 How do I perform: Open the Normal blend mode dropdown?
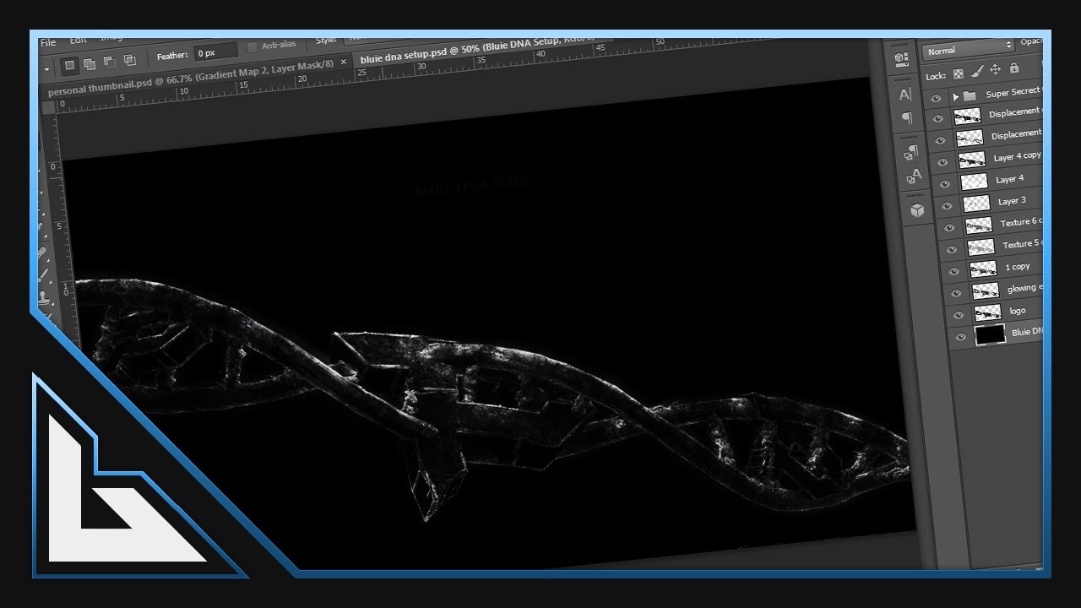[968, 50]
